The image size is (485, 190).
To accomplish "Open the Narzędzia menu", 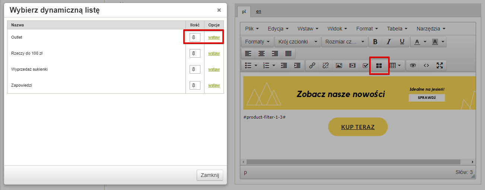I will coord(431,29).
